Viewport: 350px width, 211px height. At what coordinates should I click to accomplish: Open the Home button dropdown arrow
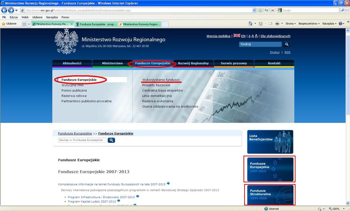(255, 24)
